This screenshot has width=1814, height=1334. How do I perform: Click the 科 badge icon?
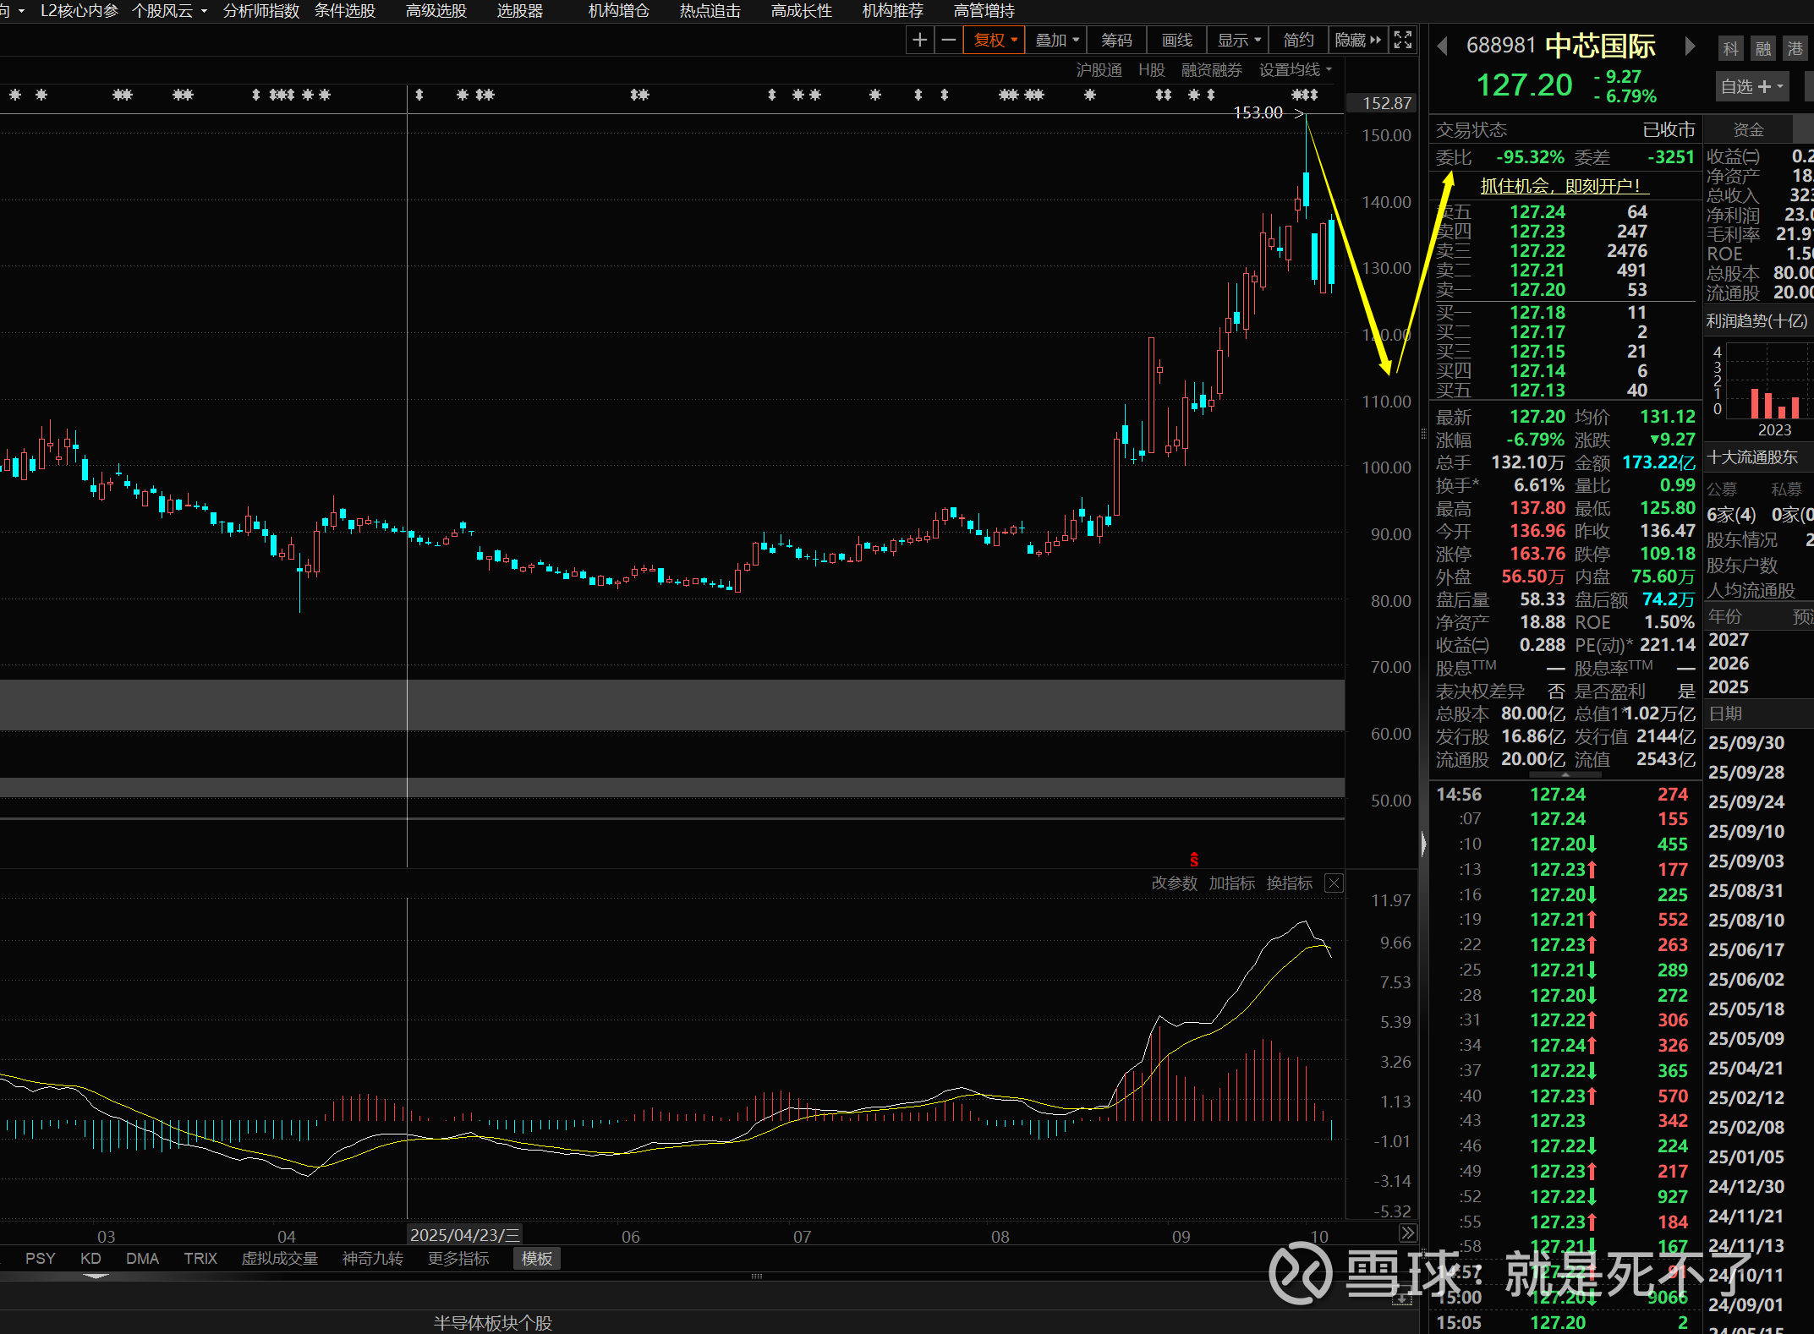pos(1731,49)
